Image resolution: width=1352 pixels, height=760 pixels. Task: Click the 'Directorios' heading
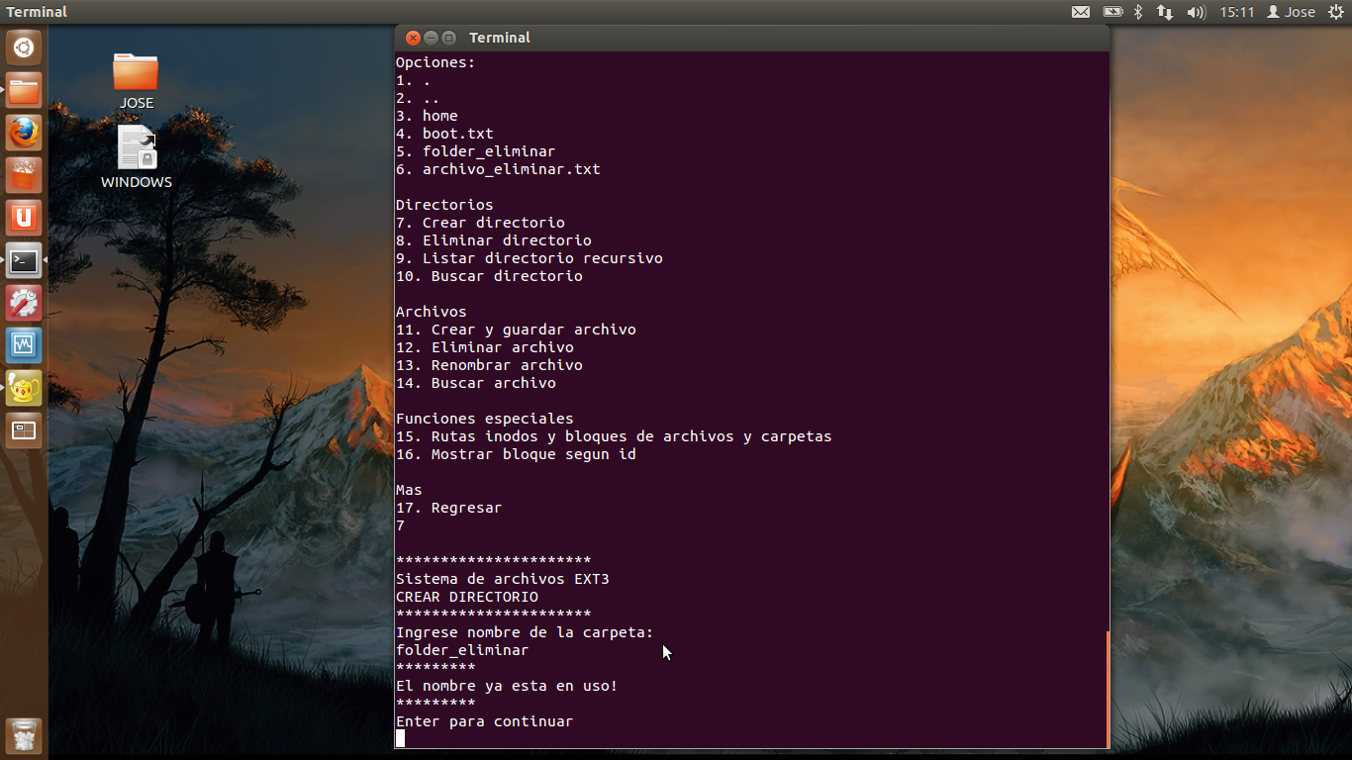click(x=444, y=205)
